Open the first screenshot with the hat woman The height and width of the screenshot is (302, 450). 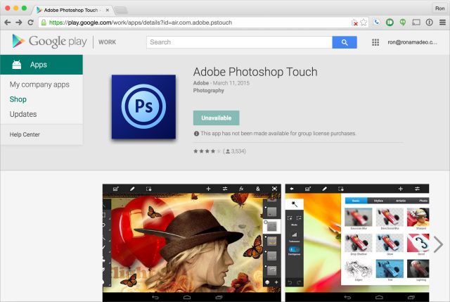click(192, 243)
